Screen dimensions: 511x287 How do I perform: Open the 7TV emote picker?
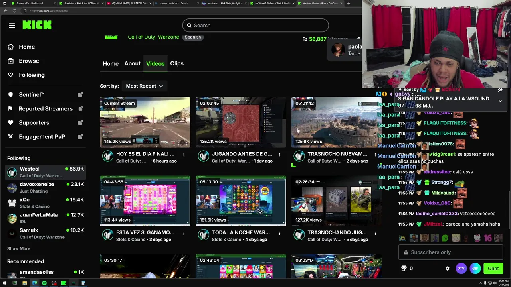[461, 269]
